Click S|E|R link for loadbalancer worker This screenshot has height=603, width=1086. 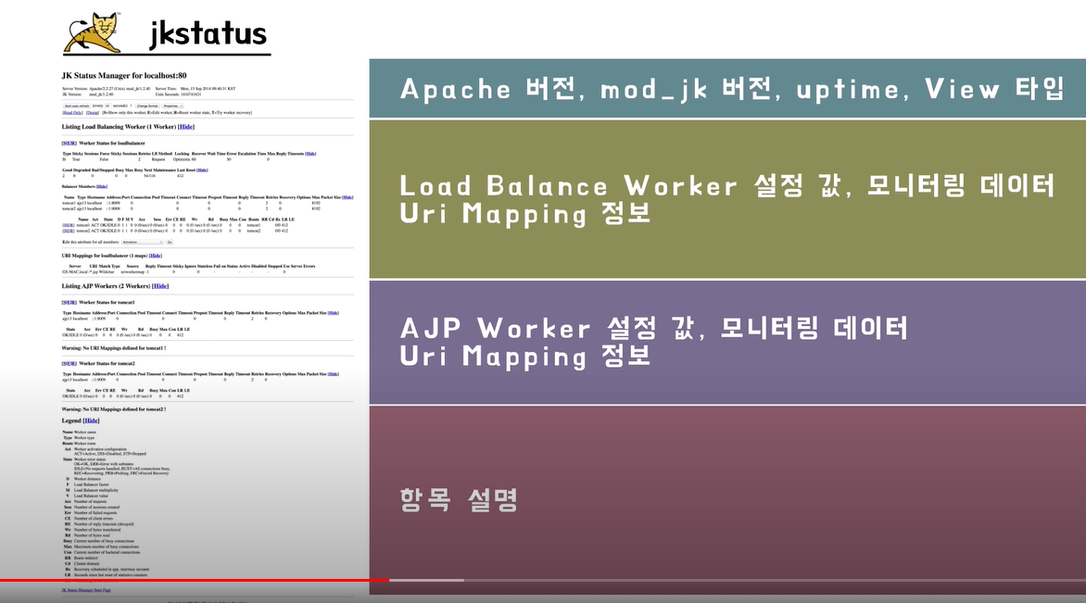[x=69, y=144]
